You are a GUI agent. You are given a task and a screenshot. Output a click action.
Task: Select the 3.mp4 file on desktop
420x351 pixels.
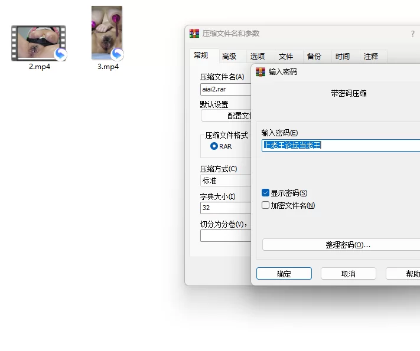coord(107,34)
